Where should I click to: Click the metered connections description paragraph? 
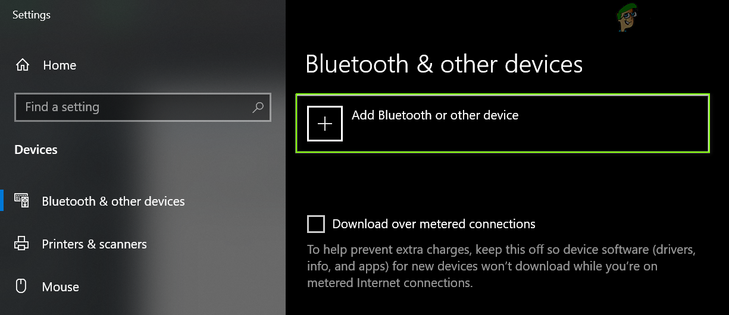tap(499, 266)
